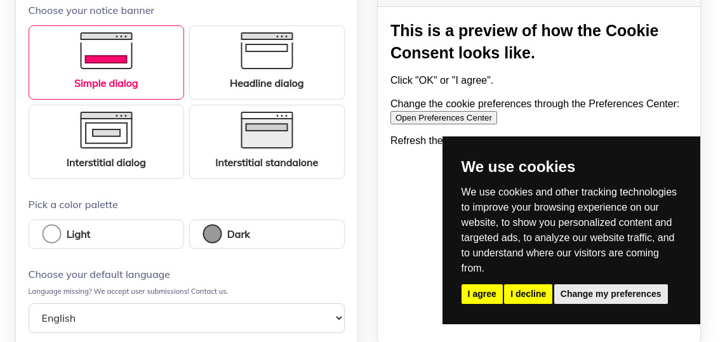This screenshot has width=725, height=342.
Task: Click the Simple dialog label text
Action: tap(107, 84)
